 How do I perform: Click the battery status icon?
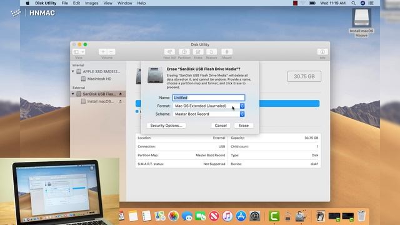point(312,3)
